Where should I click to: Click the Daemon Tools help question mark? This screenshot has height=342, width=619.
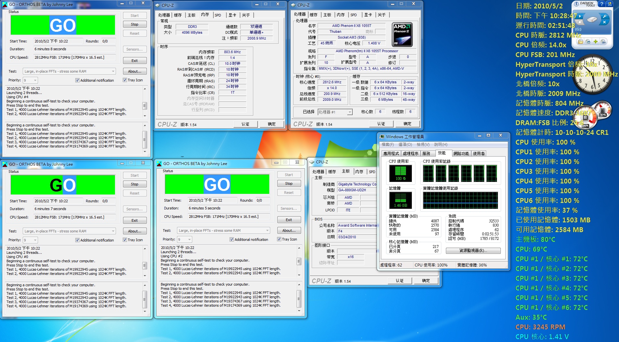click(602, 4)
